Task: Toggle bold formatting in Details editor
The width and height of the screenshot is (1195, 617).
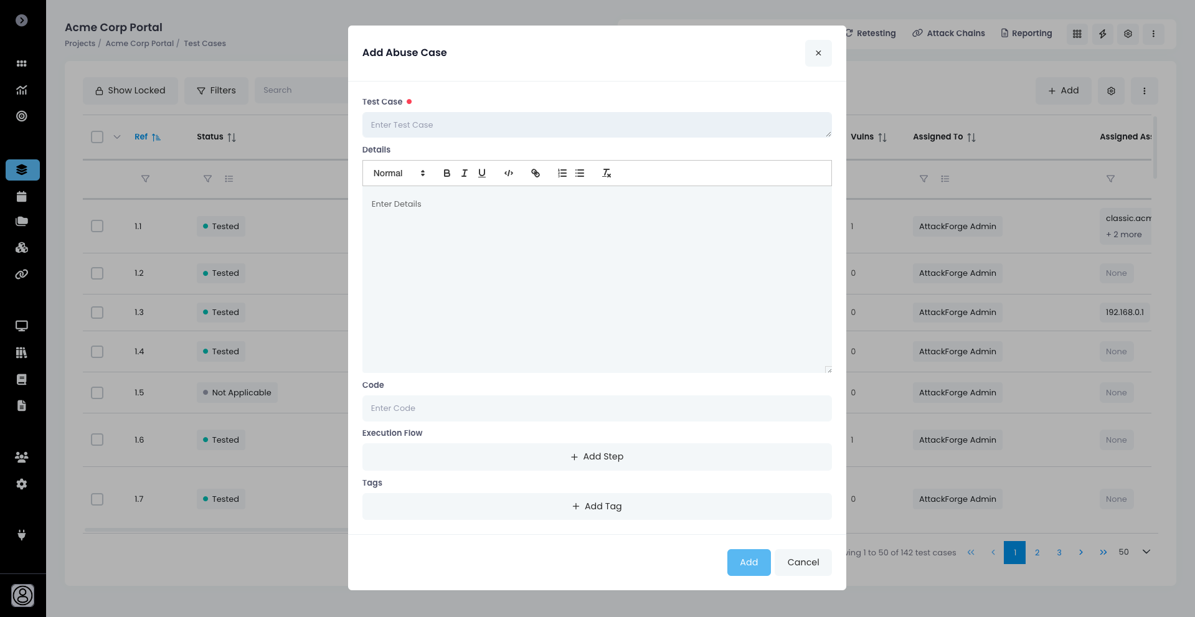Action: tap(446, 173)
